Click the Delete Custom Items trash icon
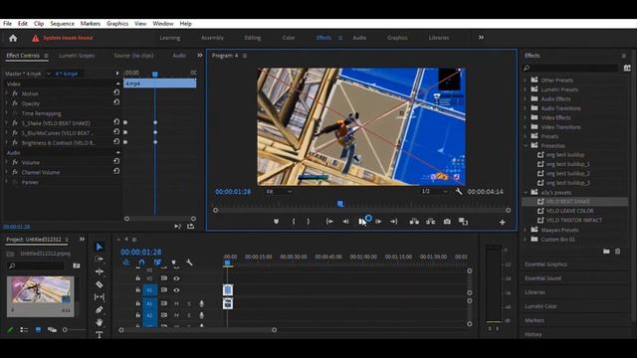637x358 pixels. 617,252
